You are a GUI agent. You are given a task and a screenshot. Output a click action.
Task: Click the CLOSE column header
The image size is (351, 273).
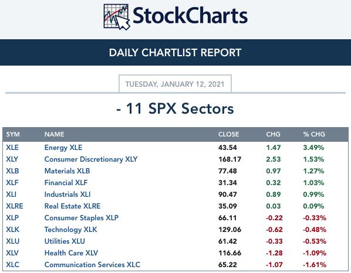(228, 134)
